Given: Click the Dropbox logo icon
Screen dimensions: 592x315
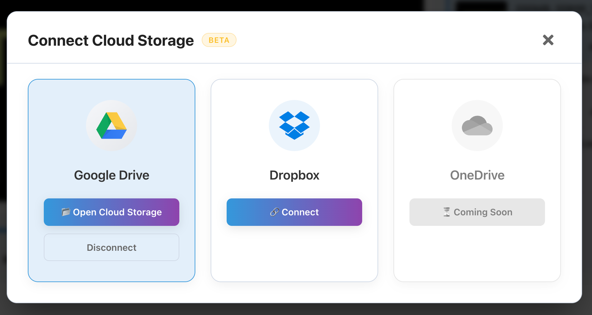Looking at the screenshot, I should tap(294, 126).
